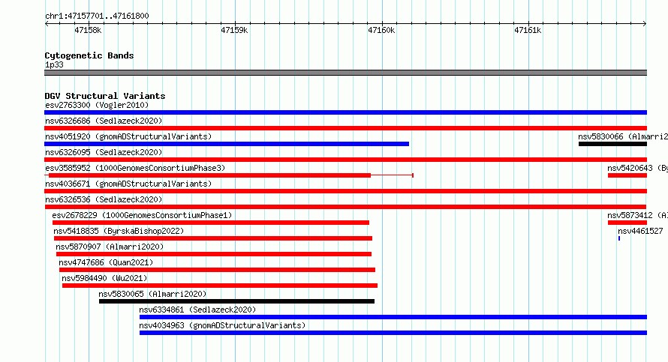Click the 47158k ruler tick label
668x362 pixels.
[88, 30]
